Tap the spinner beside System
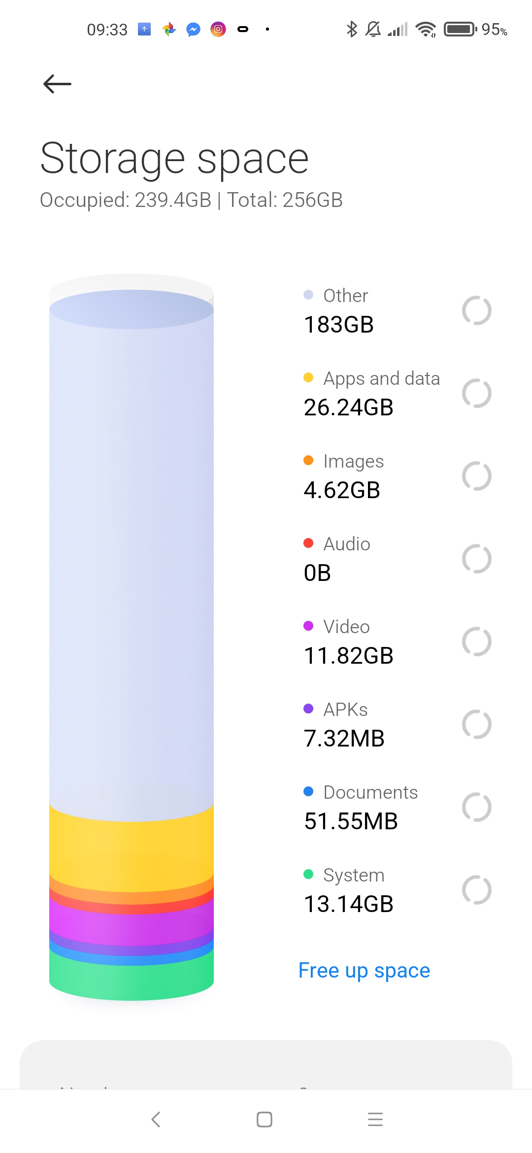The width and height of the screenshot is (532, 1153). [x=476, y=890]
